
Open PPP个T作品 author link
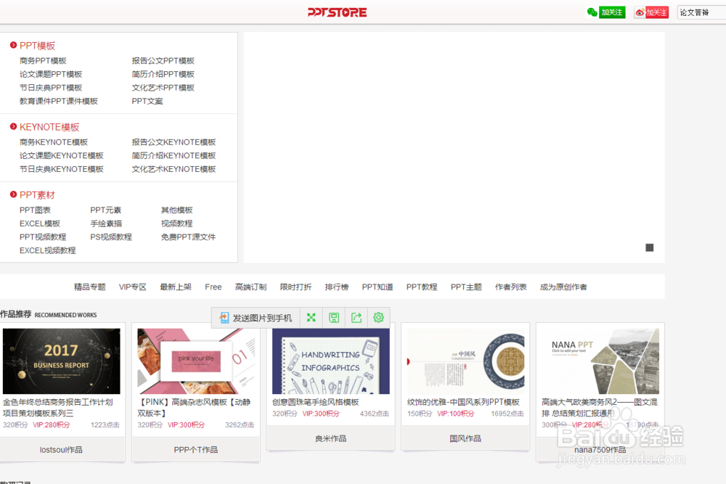point(196,449)
